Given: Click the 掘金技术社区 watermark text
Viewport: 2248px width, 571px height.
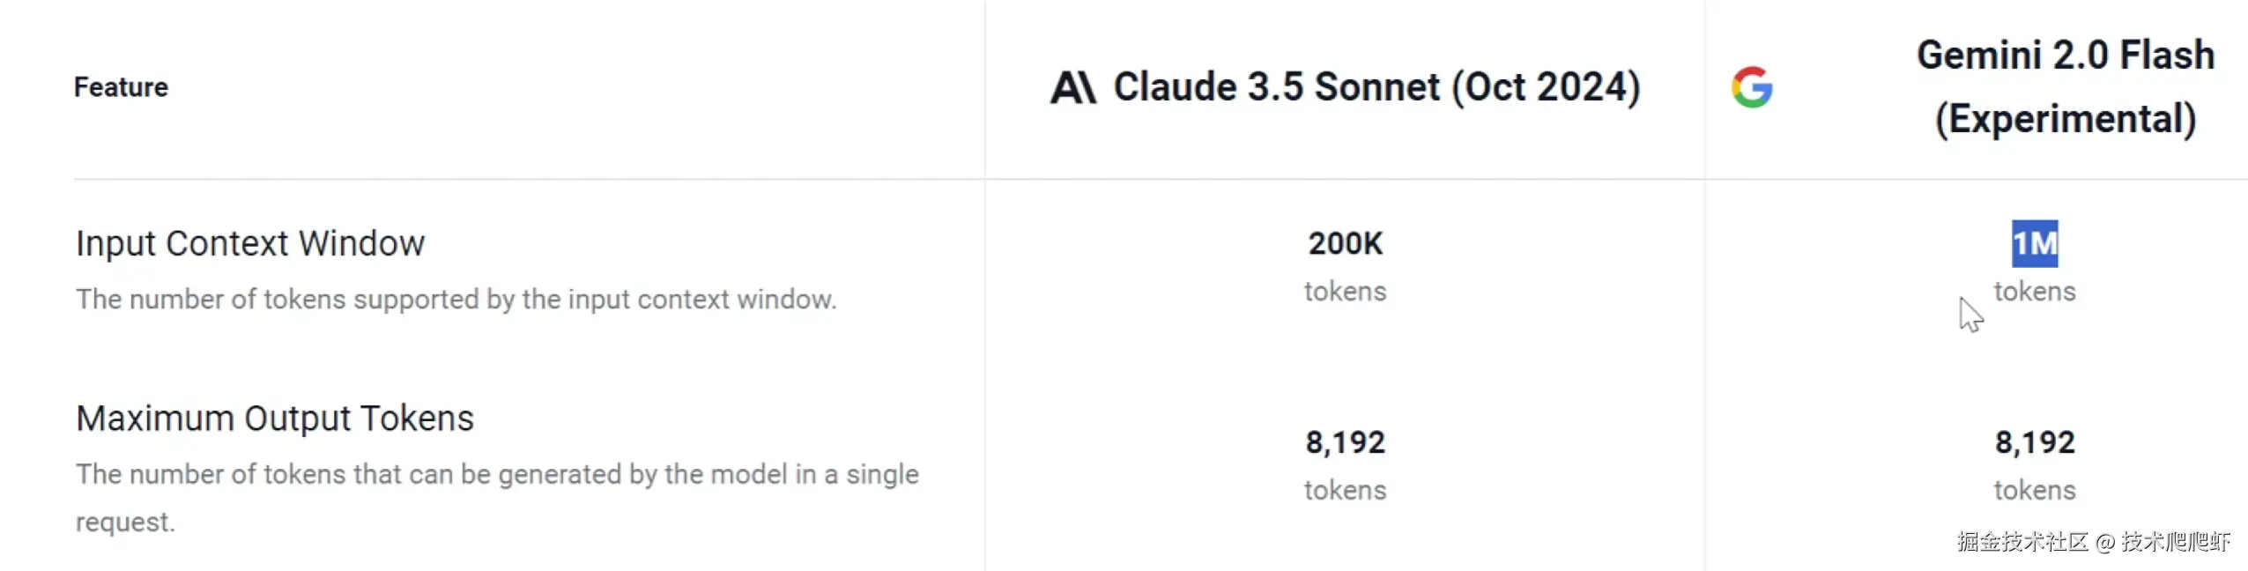Looking at the screenshot, I should click(2022, 542).
